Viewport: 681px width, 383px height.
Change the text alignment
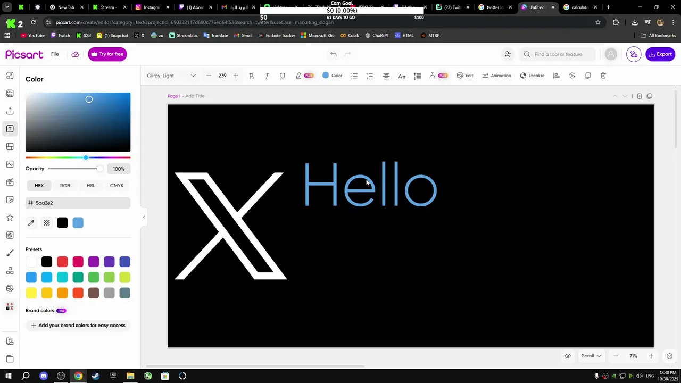(386, 76)
